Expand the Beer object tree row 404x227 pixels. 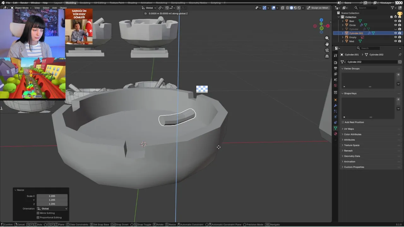pos(343,21)
